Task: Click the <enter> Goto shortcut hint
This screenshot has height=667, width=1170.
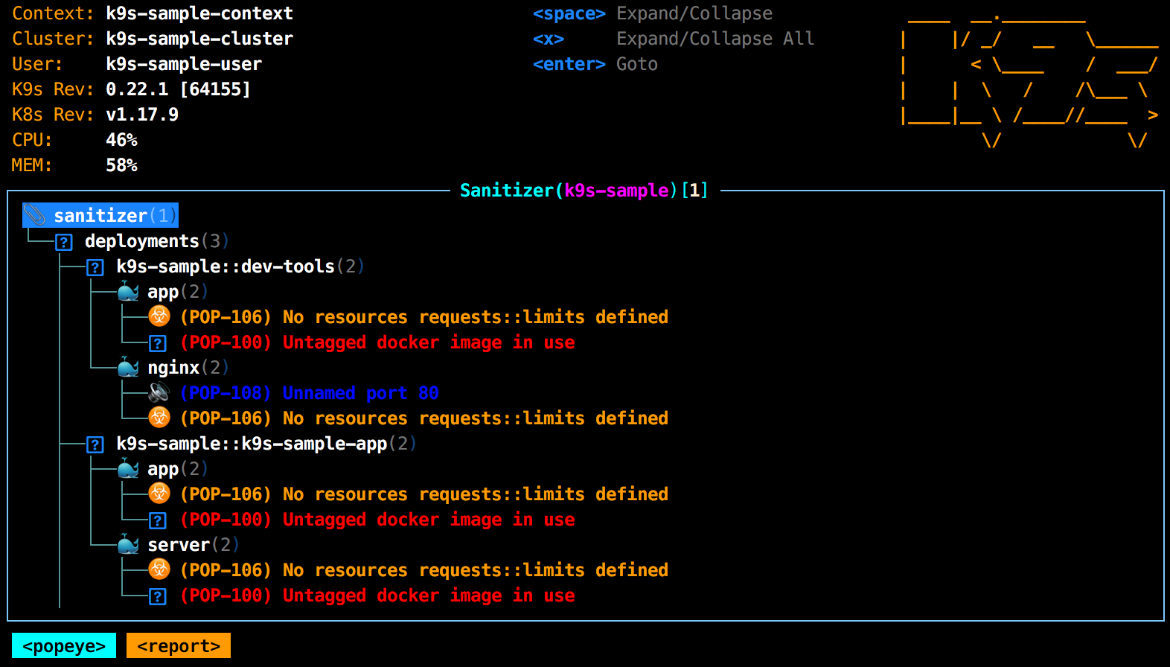Action: pyautogui.click(x=595, y=64)
